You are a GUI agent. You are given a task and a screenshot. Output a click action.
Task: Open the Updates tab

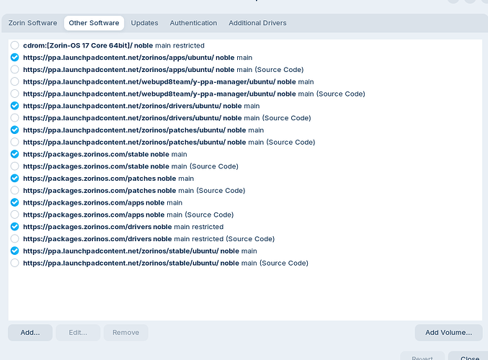click(x=144, y=23)
